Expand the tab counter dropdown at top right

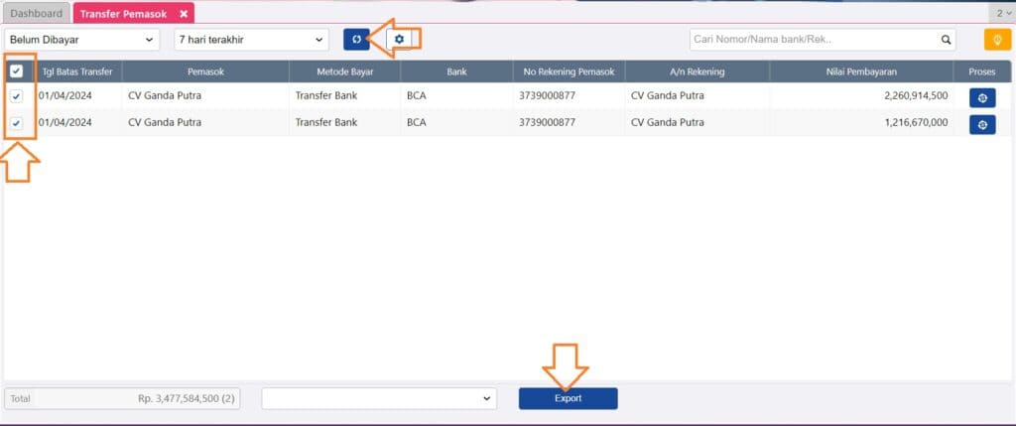pos(1002,14)
